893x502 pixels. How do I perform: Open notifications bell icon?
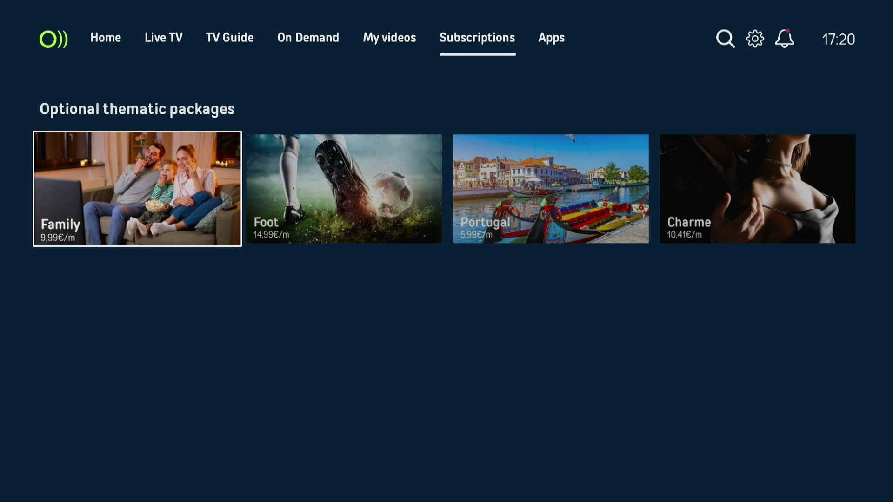785,39
